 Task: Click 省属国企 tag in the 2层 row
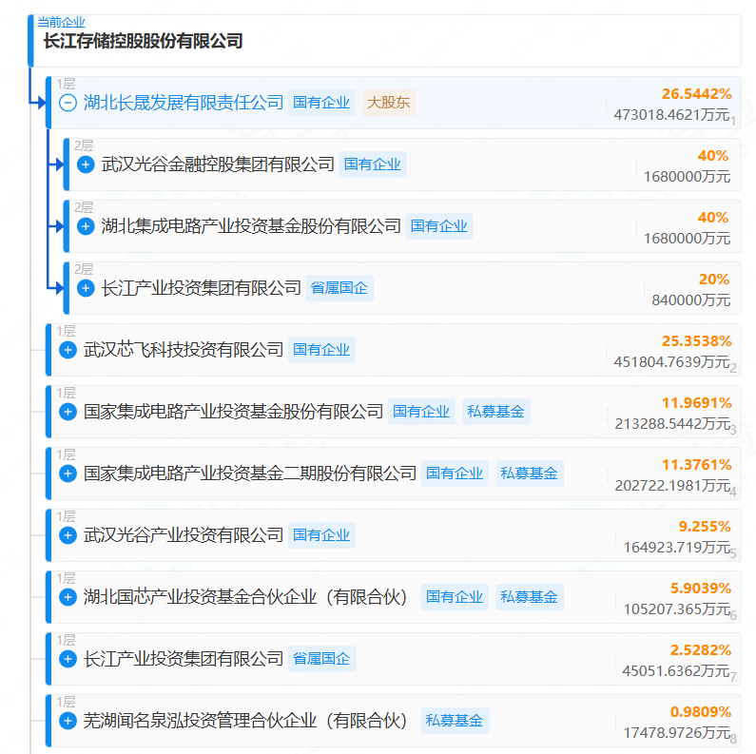[339, 288]
